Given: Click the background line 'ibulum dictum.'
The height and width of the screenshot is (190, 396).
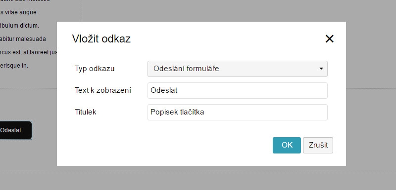Looking at the screenshot, I should pyautogui.click(x=19, y=26).
